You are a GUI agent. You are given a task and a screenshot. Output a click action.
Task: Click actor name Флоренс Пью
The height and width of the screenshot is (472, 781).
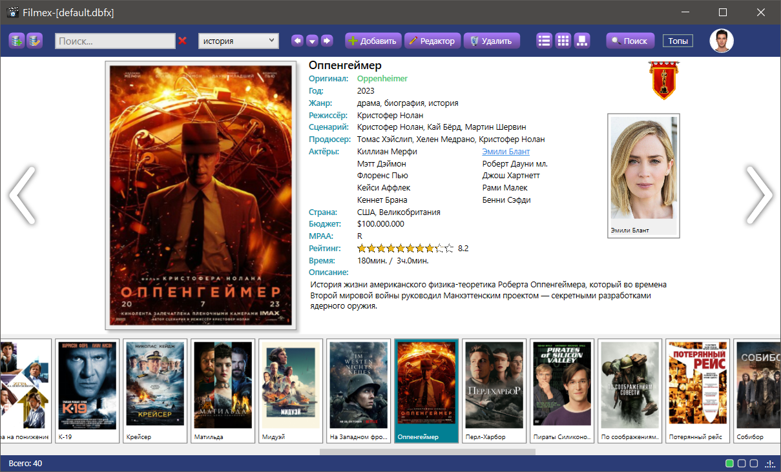pyautogui.click(x=382, y=176)
